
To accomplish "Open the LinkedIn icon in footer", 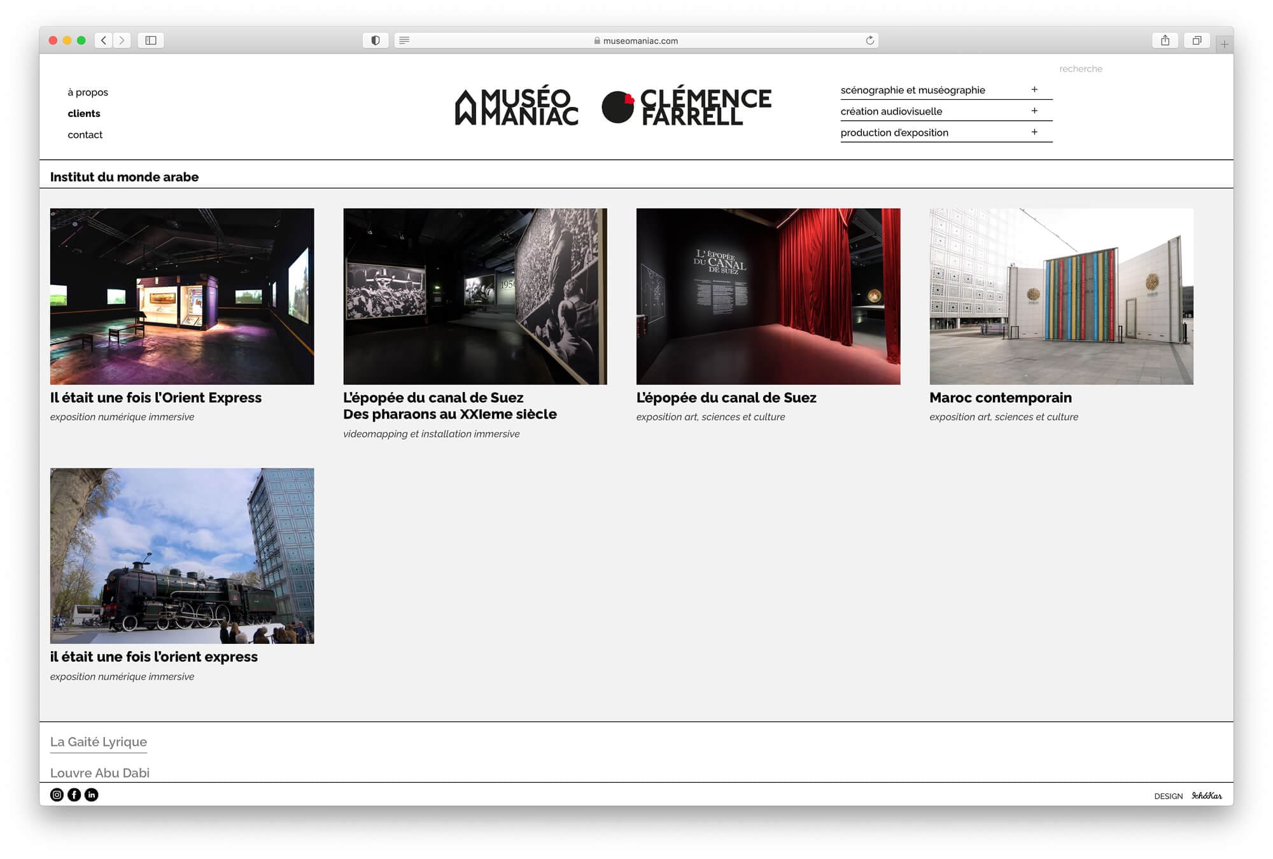I will point(92,795).
